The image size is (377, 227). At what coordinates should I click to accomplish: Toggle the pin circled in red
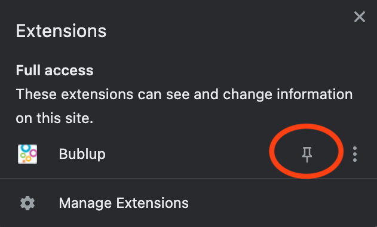[x=306, y=154]
